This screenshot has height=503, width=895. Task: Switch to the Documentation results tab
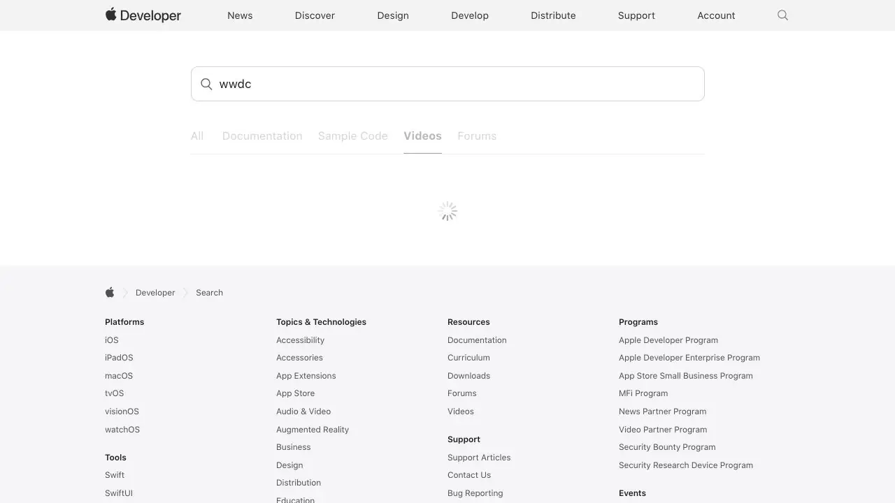click(x=262, y=136)
